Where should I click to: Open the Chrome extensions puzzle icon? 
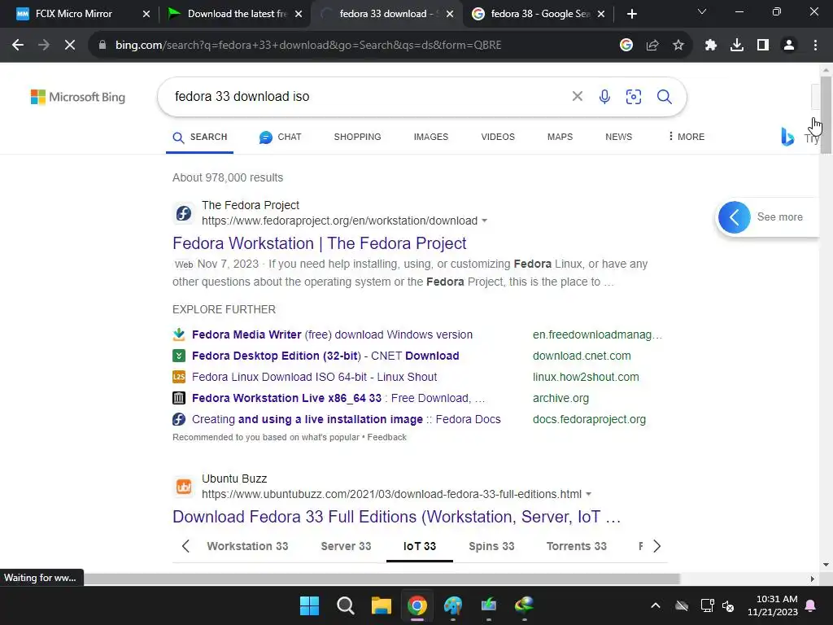[711, 46]
